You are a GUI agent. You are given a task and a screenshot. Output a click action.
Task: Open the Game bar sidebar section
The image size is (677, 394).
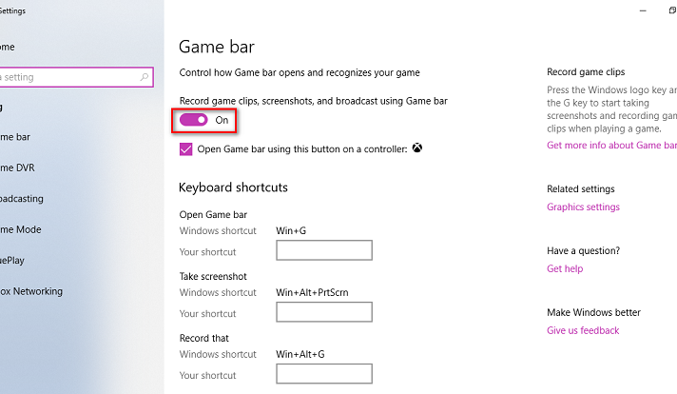pyautogui.click(x=15, y=137)
